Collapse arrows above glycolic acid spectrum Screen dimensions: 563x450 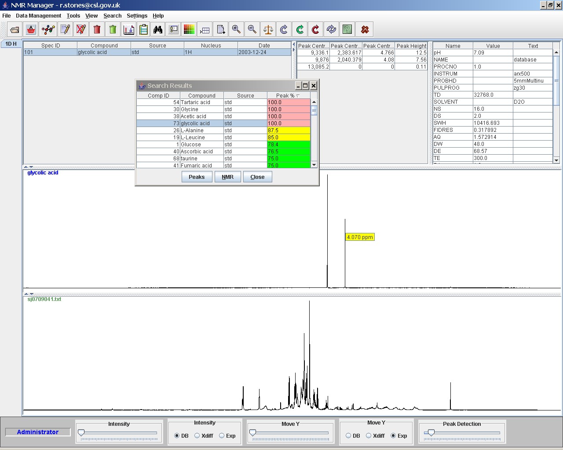tap(28, 167)
